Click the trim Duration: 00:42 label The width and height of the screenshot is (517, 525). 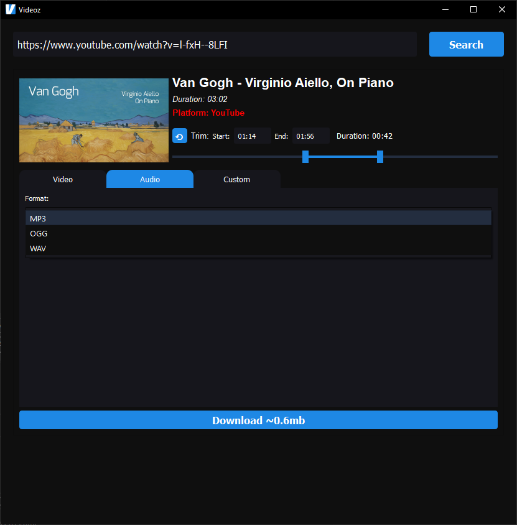[365, 136]
